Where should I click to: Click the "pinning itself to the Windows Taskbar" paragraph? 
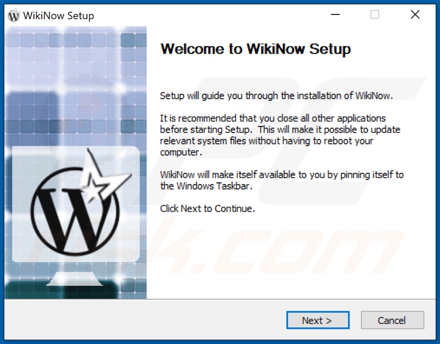click(282, 180)
